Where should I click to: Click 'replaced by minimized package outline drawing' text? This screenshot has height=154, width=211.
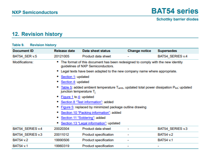click(x=111, y=107)
